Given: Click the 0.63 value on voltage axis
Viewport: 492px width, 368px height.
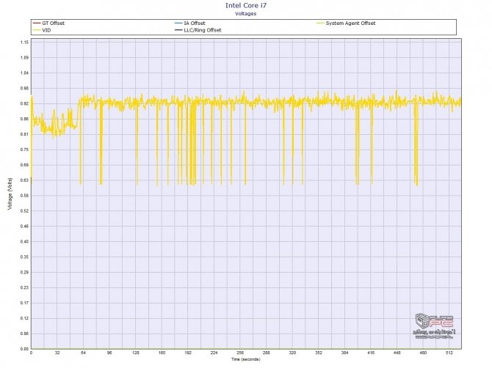Looking at the screenshot, I should 24,180.
